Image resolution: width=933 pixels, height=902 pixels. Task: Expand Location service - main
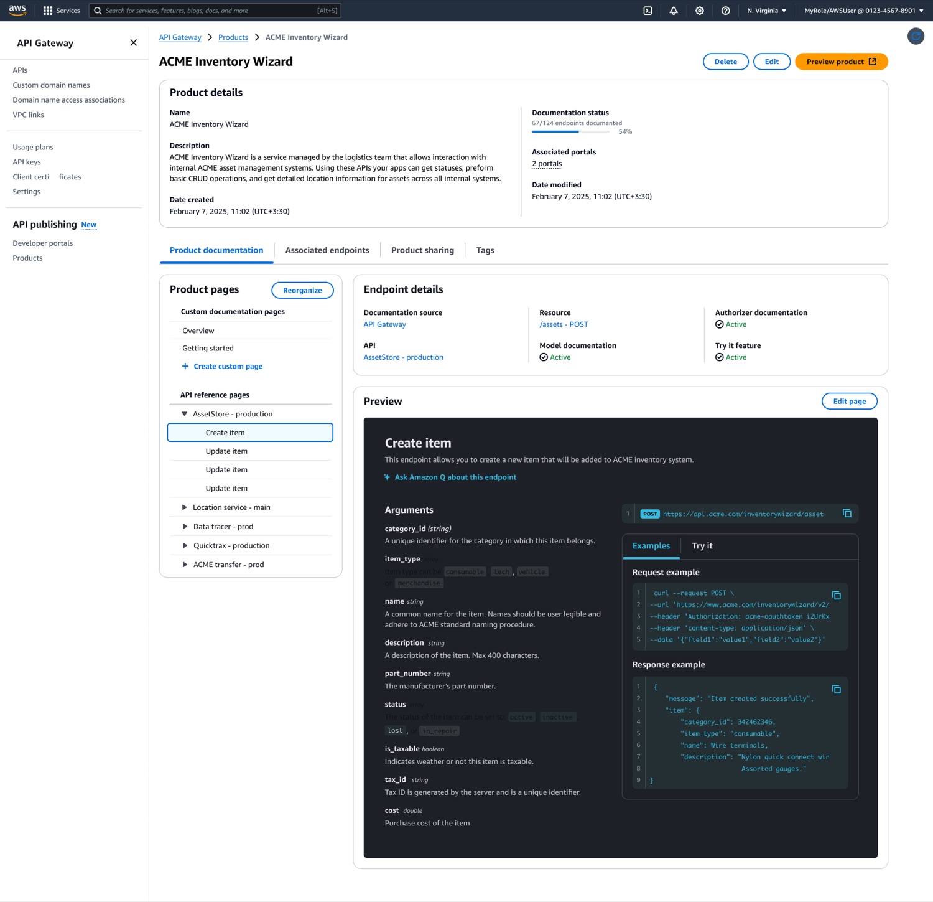(184, 507)
